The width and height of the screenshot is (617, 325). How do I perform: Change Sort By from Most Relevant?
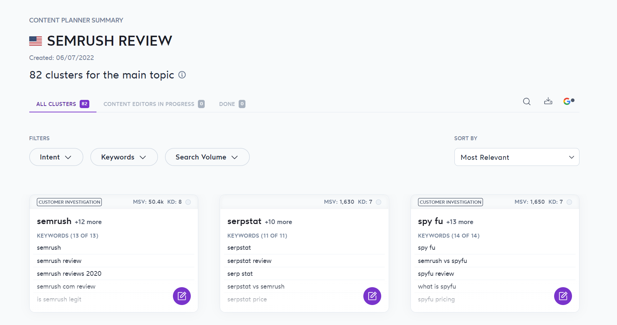click(x=516, y=157)
